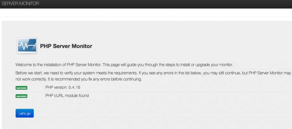Screen dimensions: 292x129
Task: Click the success badge beside PHP version
Action: click(x=21, y=88)
